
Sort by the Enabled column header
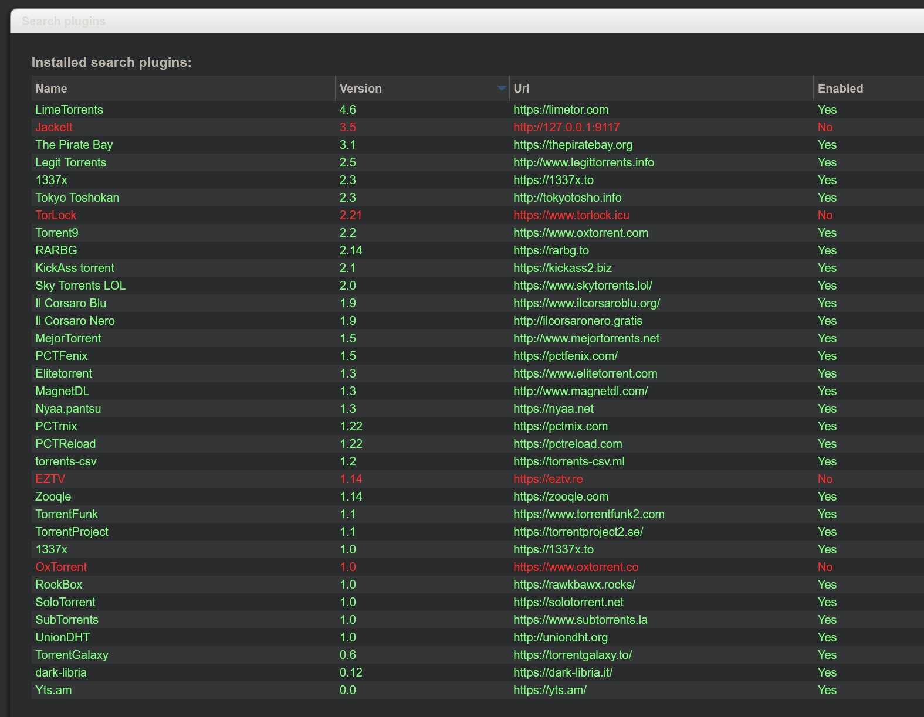[x=840, y=89]
